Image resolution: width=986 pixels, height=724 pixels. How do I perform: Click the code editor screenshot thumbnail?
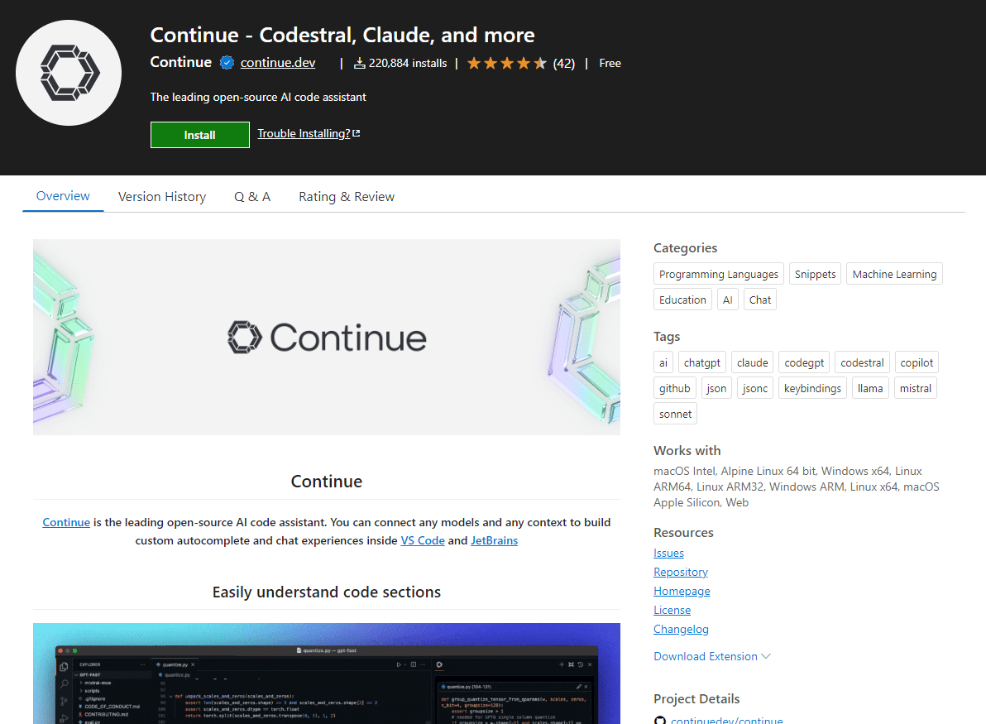327,673
